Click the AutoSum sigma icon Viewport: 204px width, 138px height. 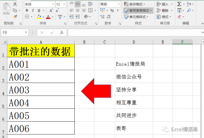click(179, 4)
